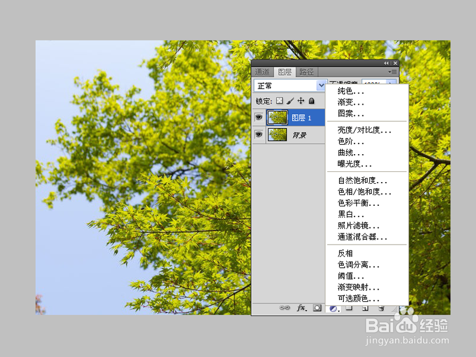This screenshot has height=357, width=476.
Task: Choose 阈值... adjustment
Action: [350, 276]
